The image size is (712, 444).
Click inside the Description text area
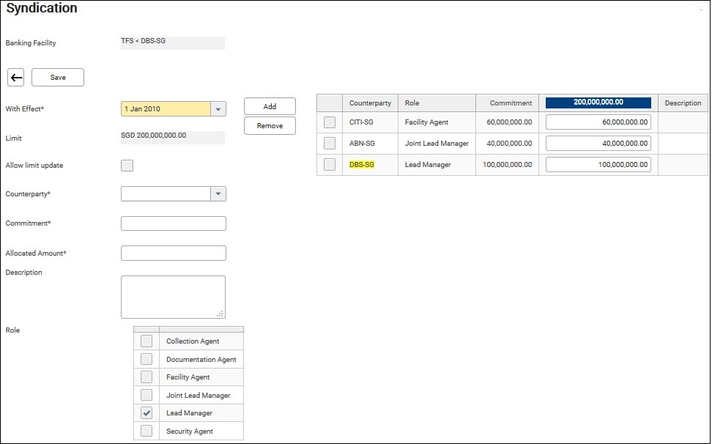pyautogui.click(x=173, y=297)
